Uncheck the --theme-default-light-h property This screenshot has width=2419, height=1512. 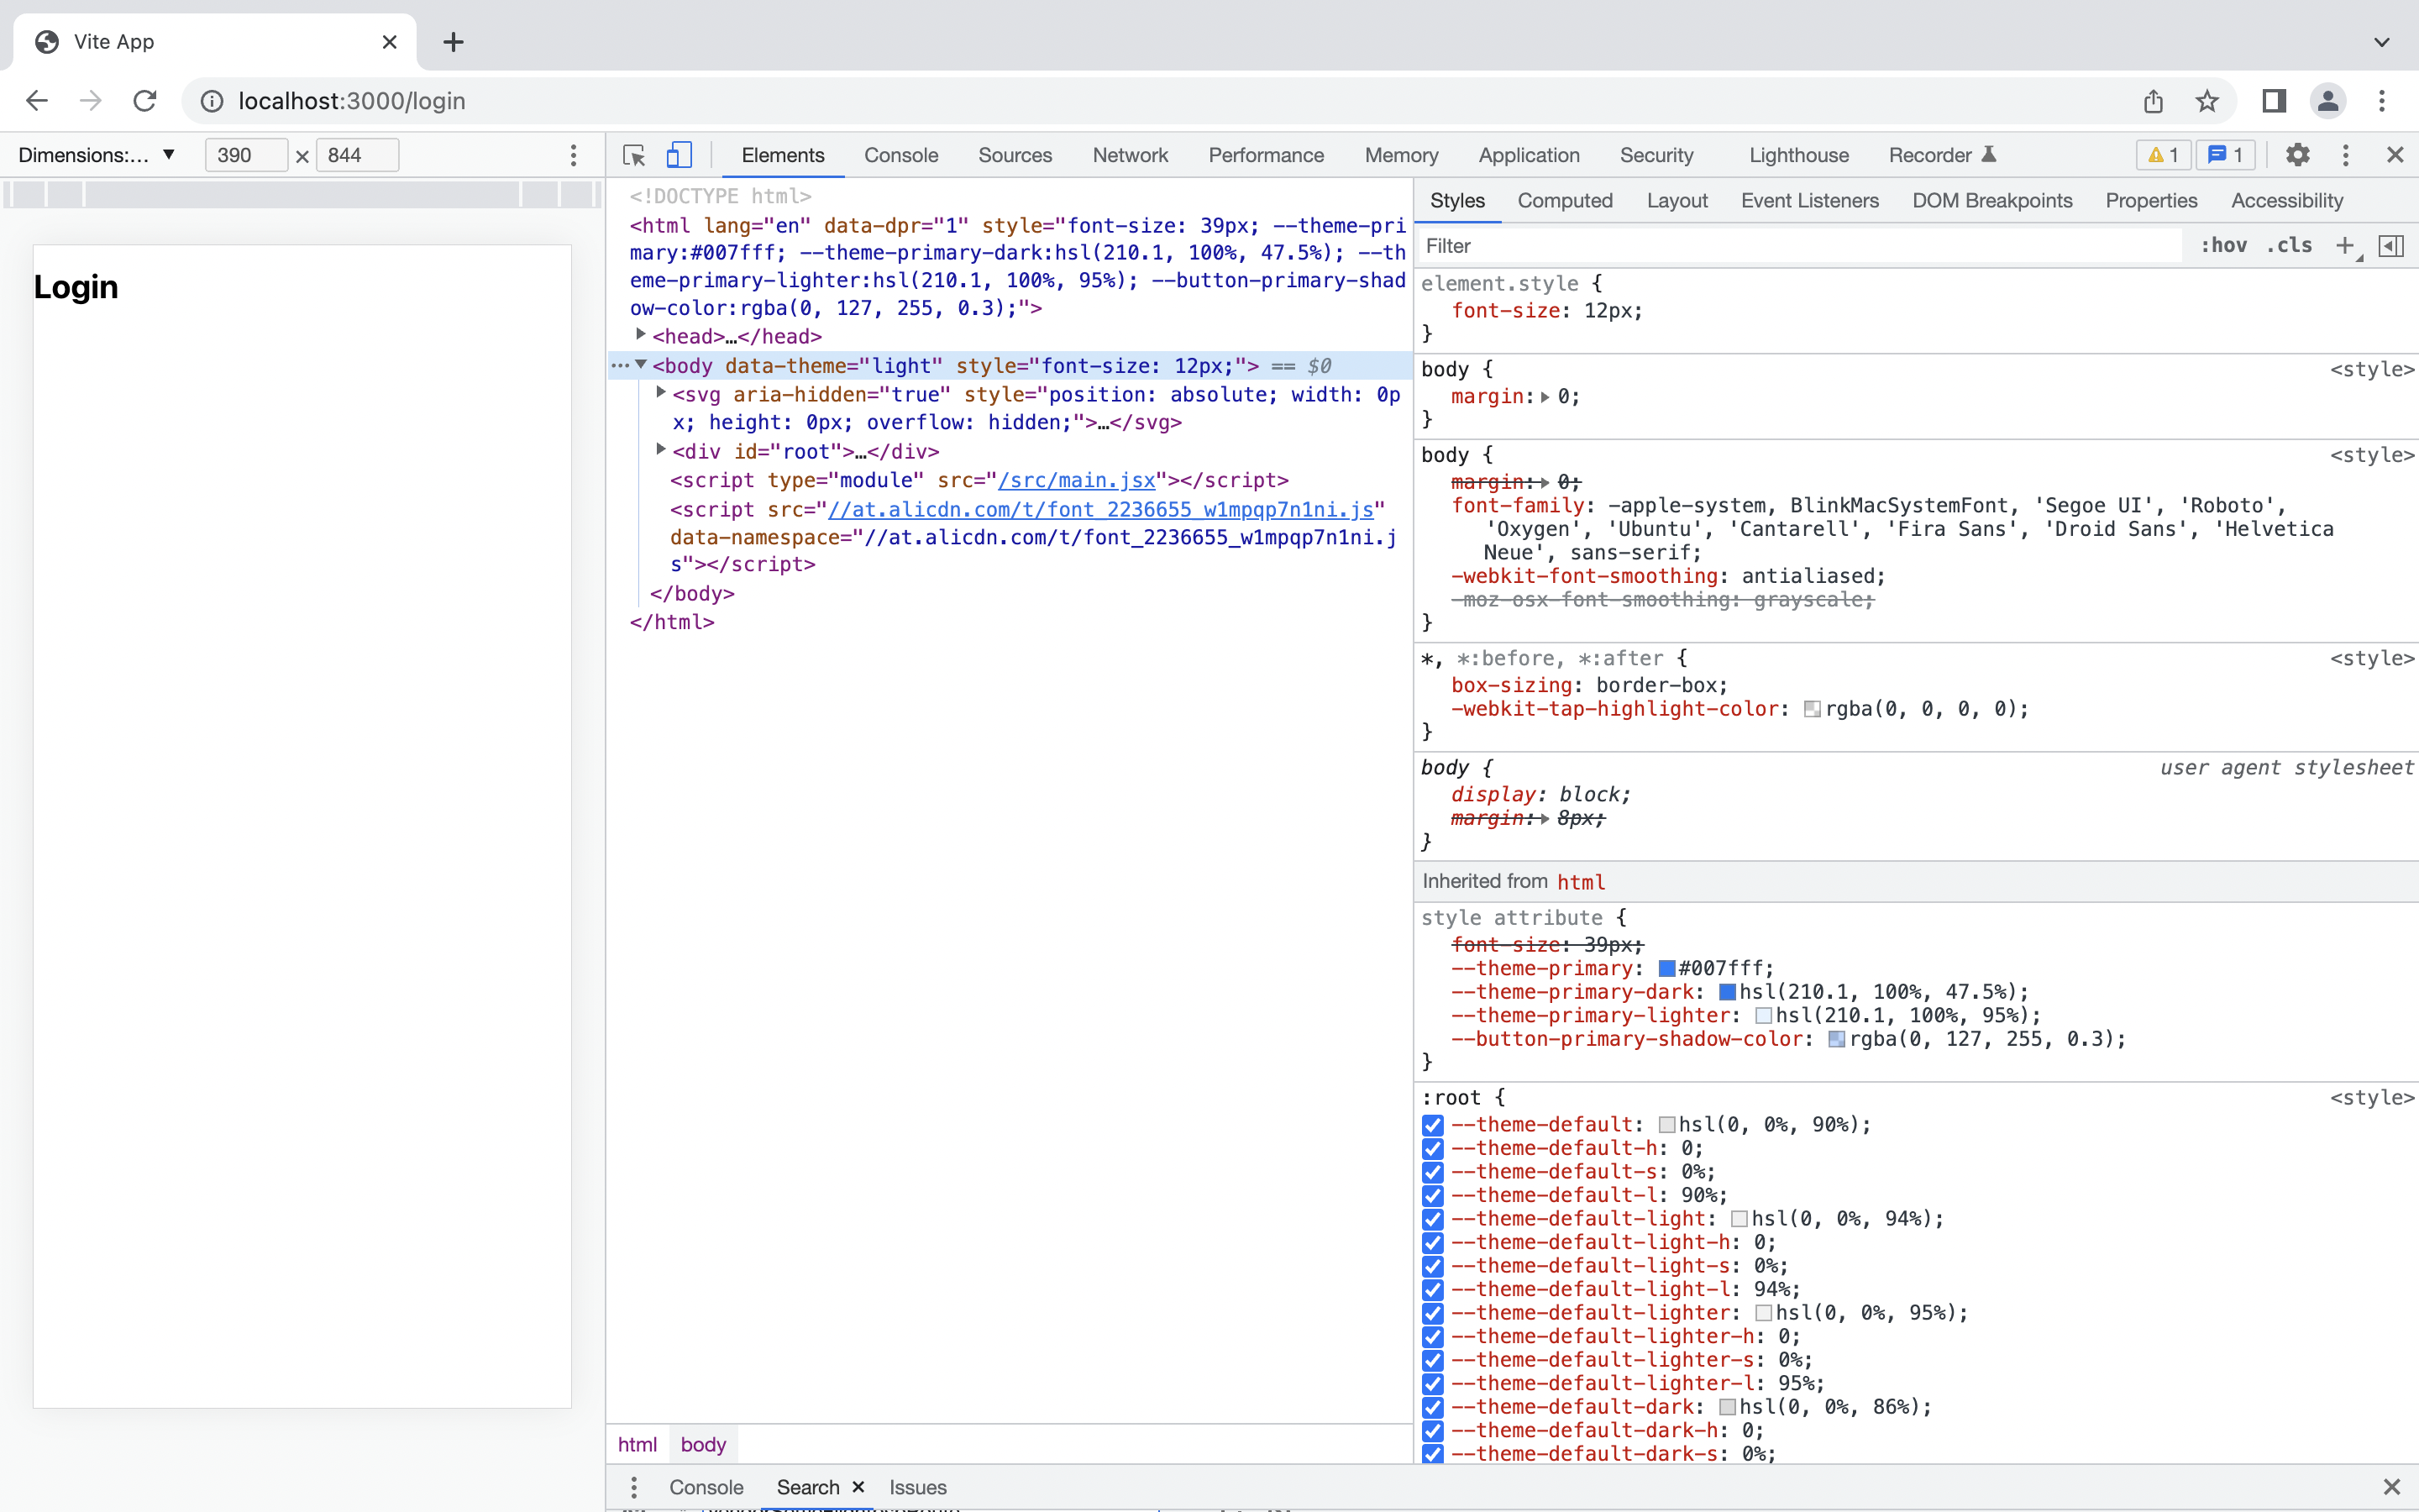click(x=1432, y=1243)
